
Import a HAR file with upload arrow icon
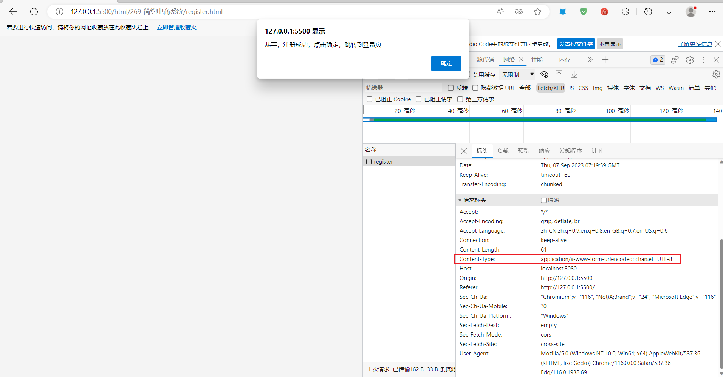tap(559, 74)
